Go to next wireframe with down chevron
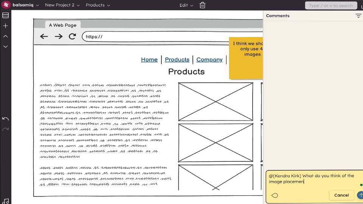The width and height of the screenshot is (363, 204). pos(6,47)
